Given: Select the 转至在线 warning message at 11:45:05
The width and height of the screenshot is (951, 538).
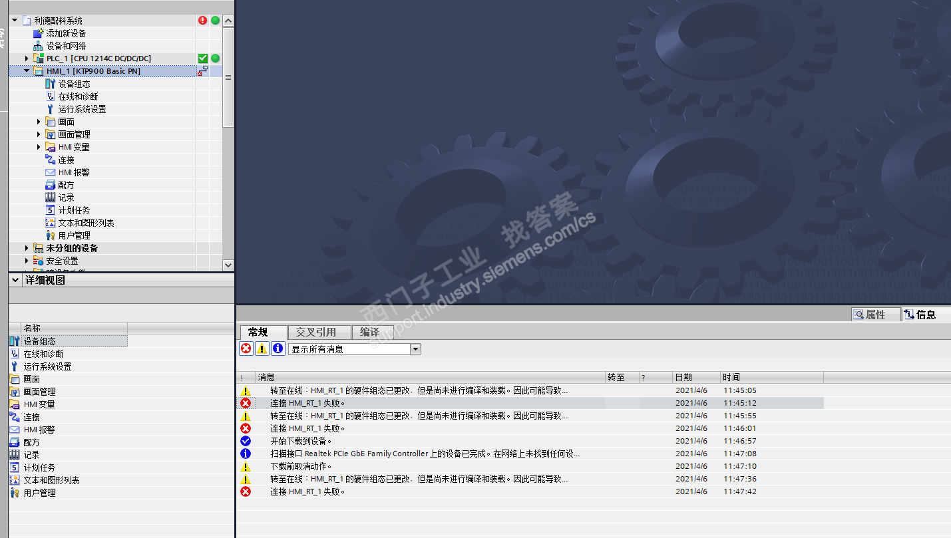Looking at the screenshot, I should 530,390.
